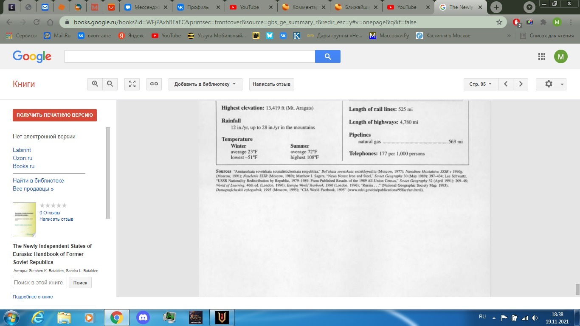Open the Яндекс bookmark
The image size is (580, 326).
tap(131, 36)
